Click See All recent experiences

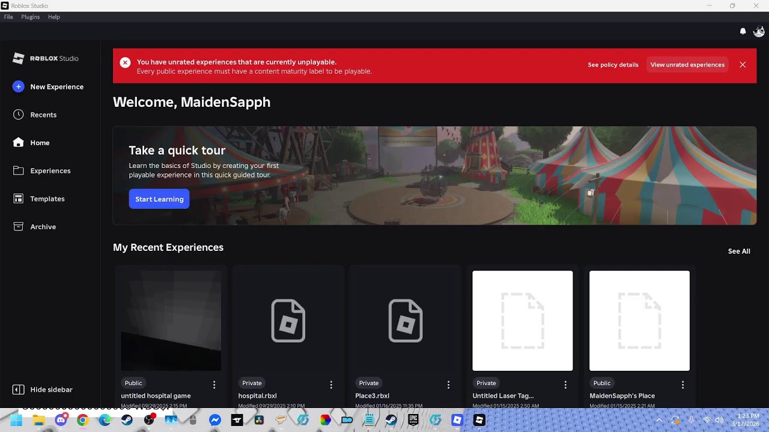click(739, 251)
